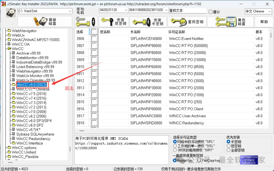Click Install Long Key (安装长密钥) button
274x171 pixels.
tap(148, 22)
